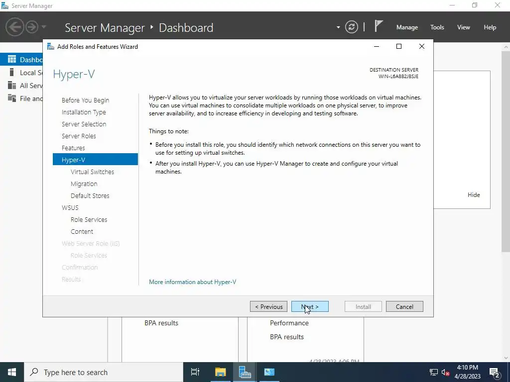Click the Previous button

(268, 306)
